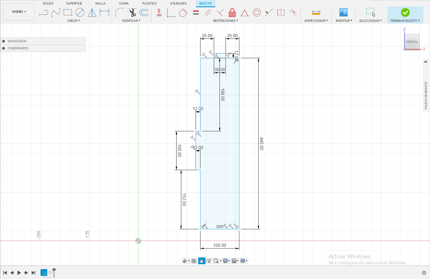Click the Insert image icon
Image resolution: width=430 pixels, height=279 pixels.
343,12
